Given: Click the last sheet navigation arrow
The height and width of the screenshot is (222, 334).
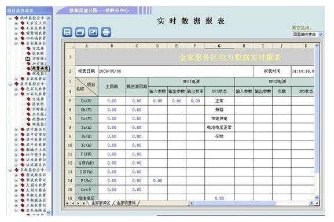Looking at the screenshot, I should (84, 203).
